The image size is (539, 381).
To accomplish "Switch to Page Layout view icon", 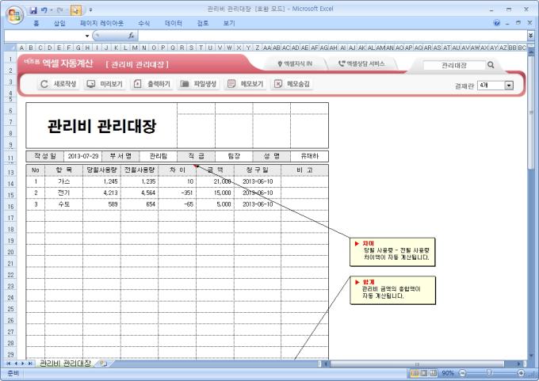I will click(x=424, y=373).
